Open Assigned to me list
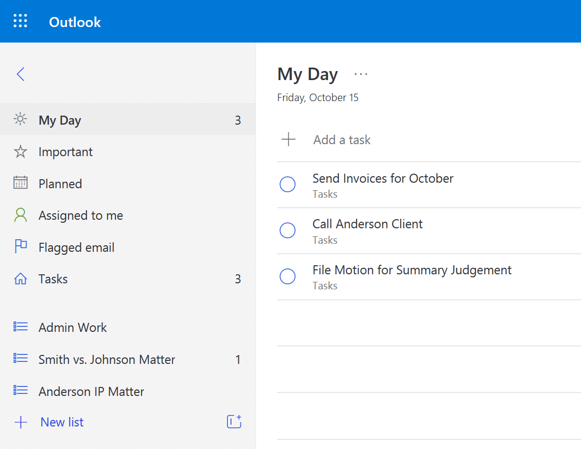 pos(128,215)
